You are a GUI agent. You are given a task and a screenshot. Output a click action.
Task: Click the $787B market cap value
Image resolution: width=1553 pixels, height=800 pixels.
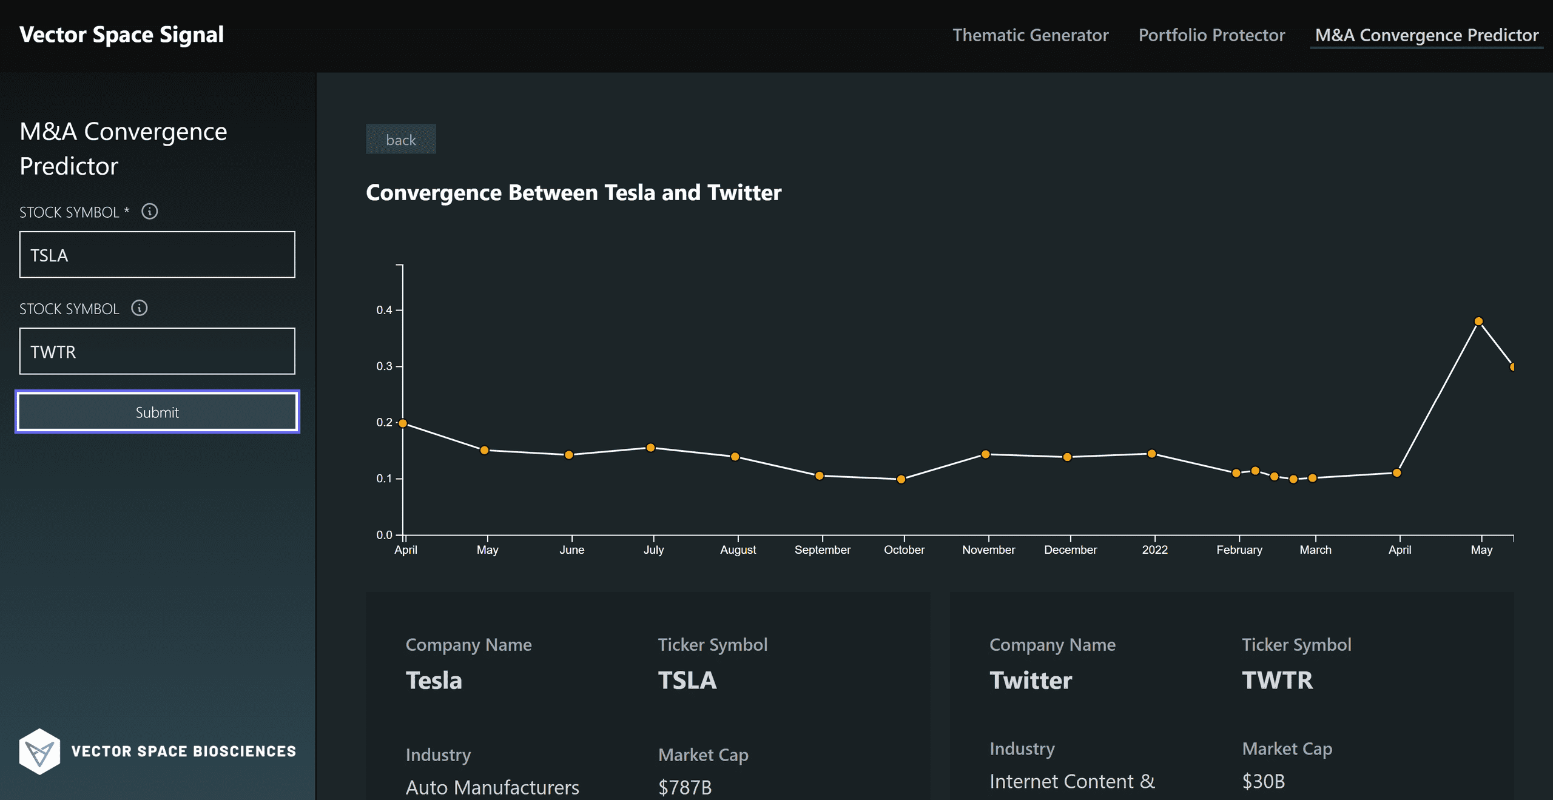(685, 787)
